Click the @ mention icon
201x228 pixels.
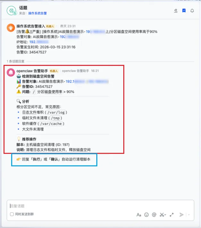click(154, 215)
